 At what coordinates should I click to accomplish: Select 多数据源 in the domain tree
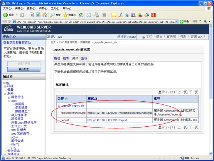point(21,108)
